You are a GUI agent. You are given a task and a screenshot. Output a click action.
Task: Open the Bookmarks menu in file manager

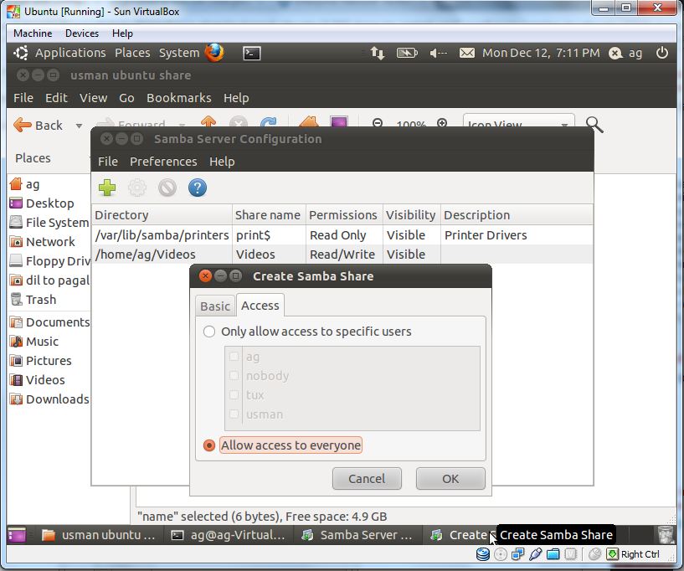pos(179,98)
